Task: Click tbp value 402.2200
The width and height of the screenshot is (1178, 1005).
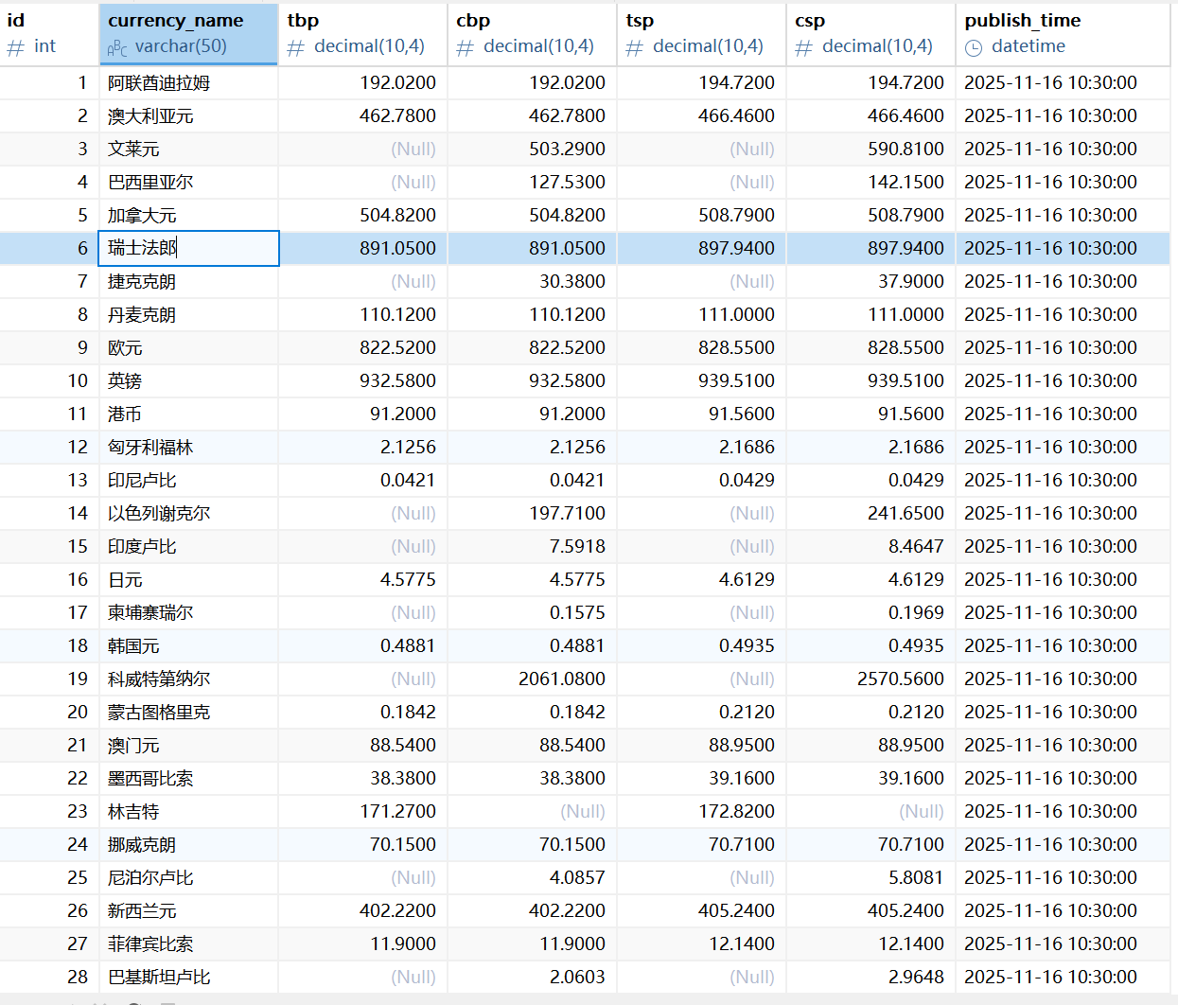Action: (x=397, y=911)
